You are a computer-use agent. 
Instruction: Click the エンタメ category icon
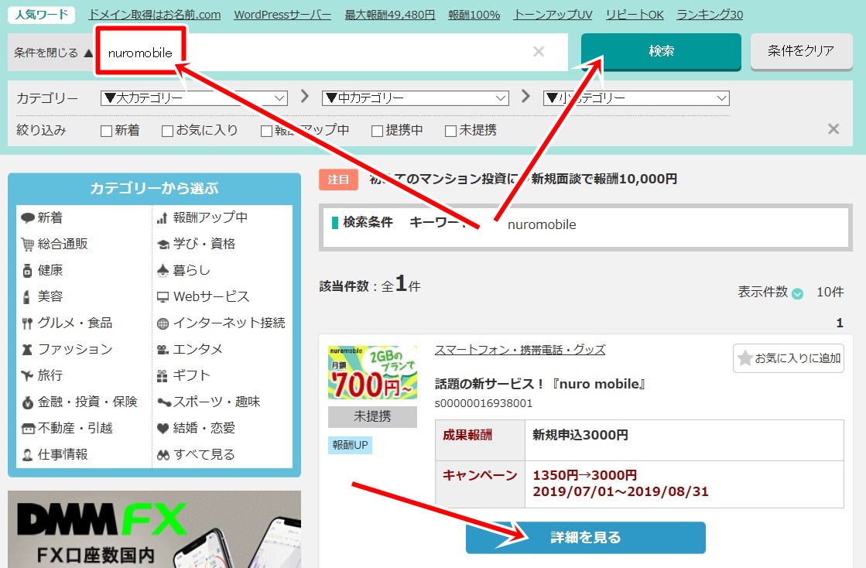pyautogui.click(x=163, y=350)
